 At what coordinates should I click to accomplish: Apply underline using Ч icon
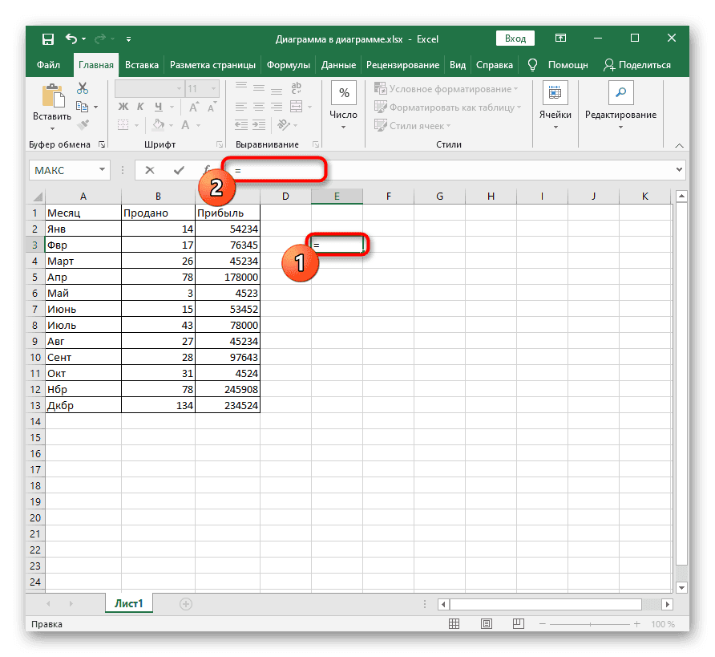pyautogui.click(x=158, y=106)
